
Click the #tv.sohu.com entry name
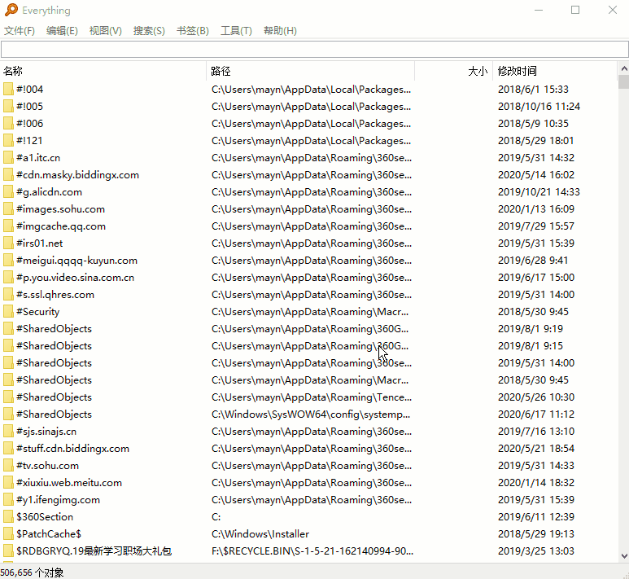47,466
